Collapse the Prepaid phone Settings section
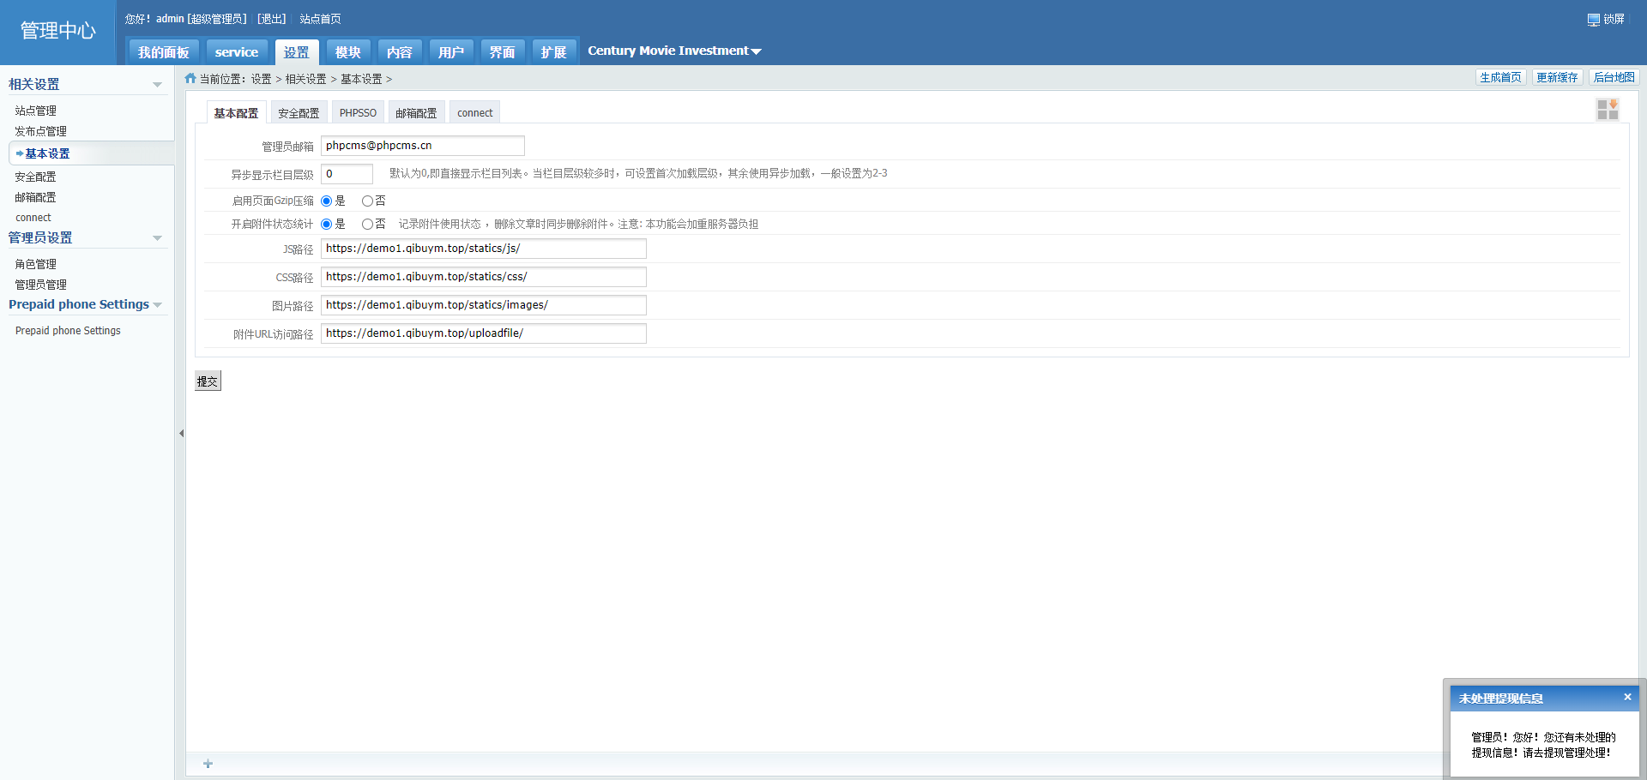The image size is (1647, 780). point(157,305)
